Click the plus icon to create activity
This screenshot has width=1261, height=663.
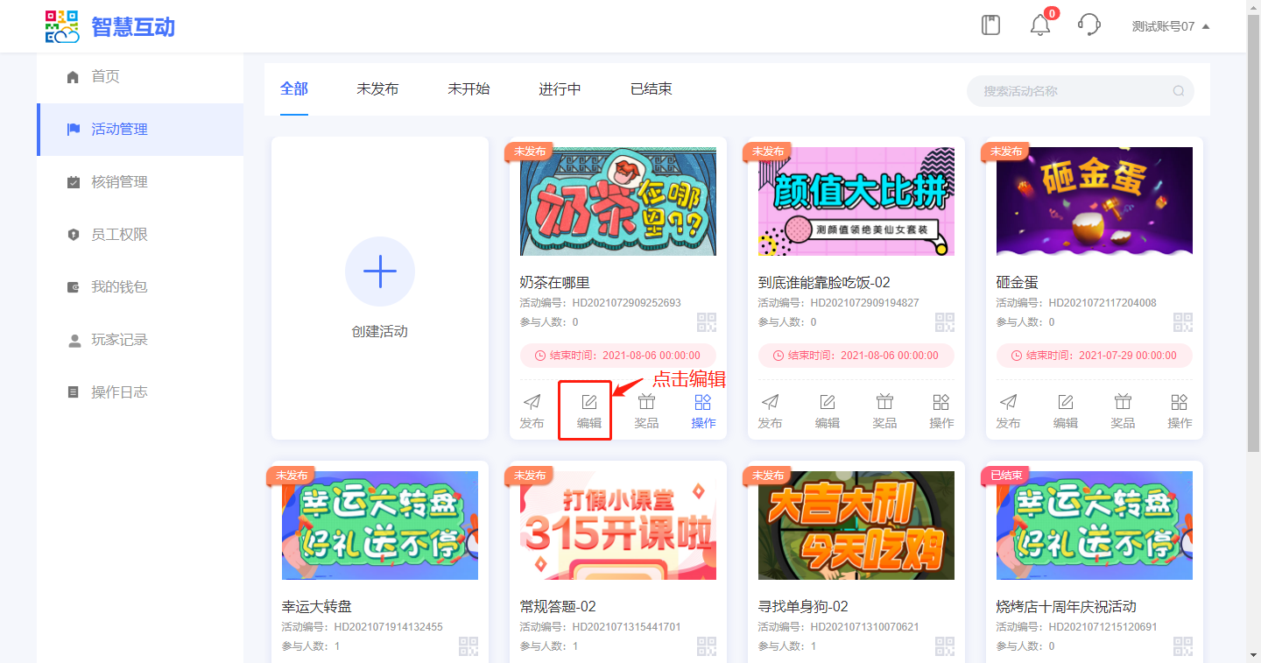click(380, 272)
